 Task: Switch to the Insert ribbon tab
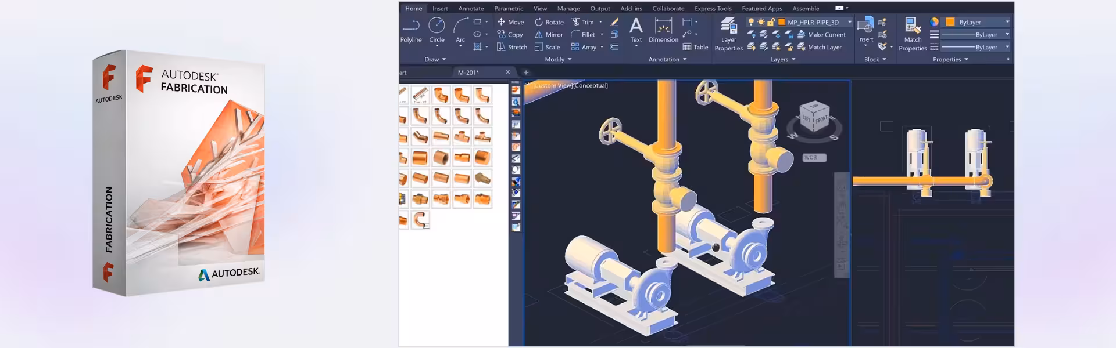point(440,8)
